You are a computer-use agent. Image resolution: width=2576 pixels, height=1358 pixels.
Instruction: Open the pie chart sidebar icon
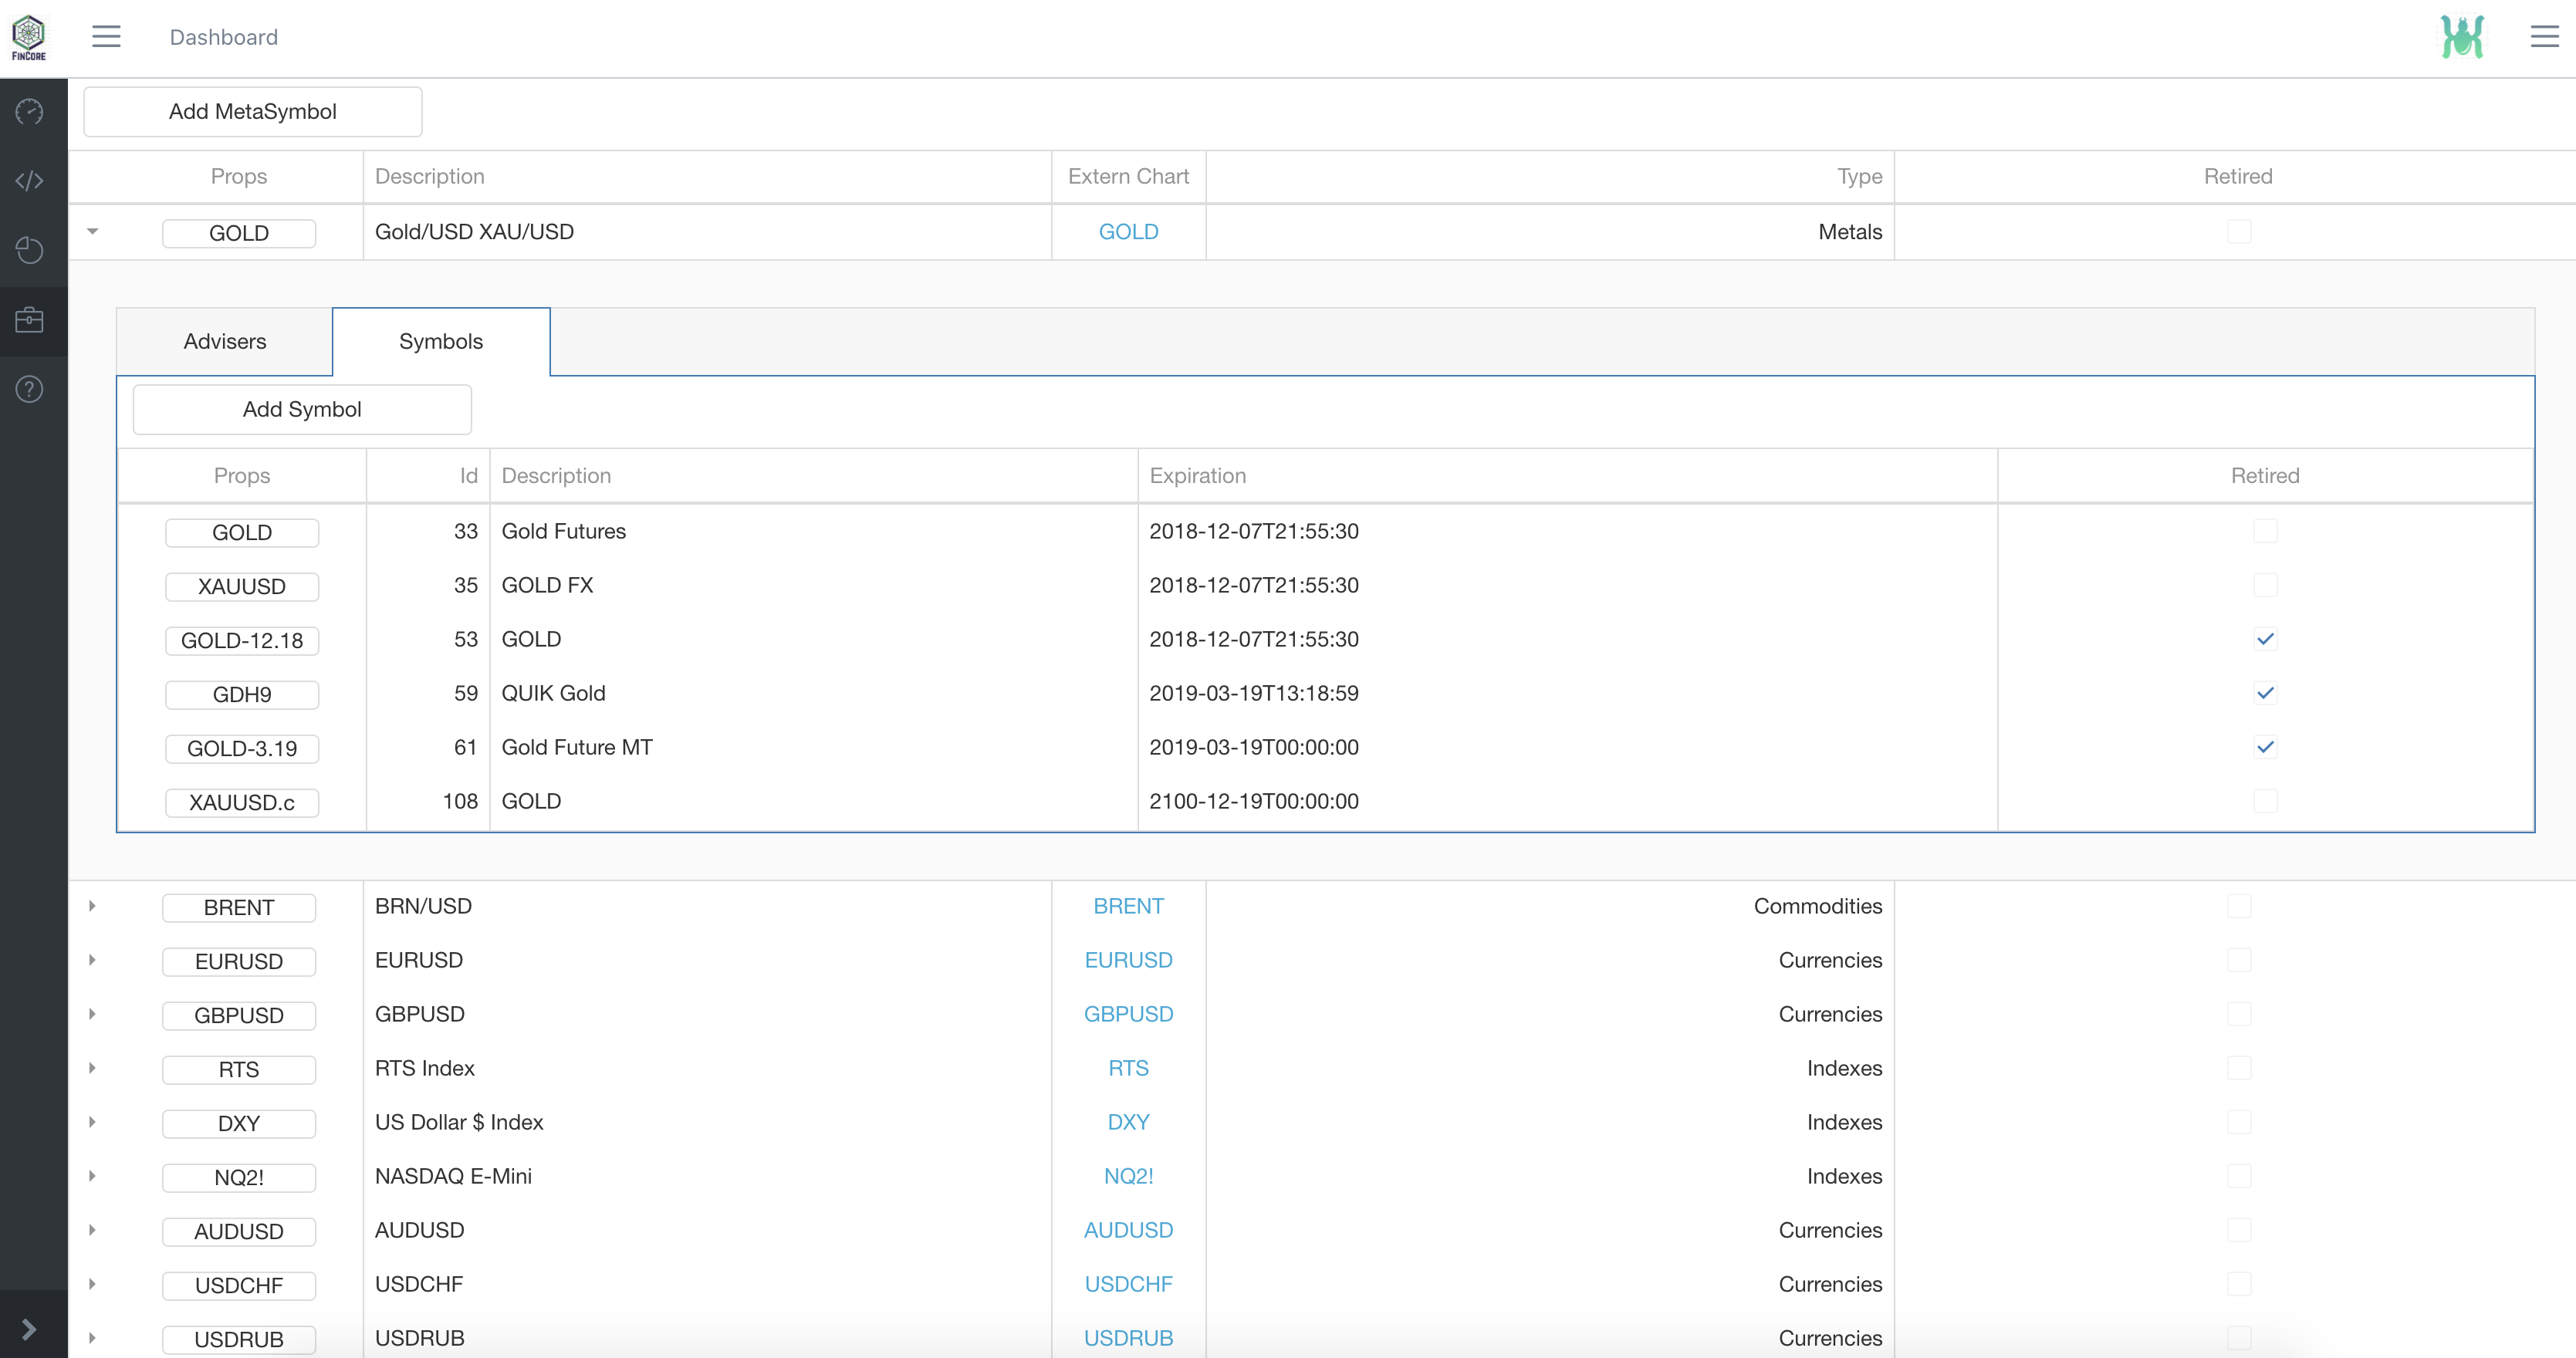pyautogui.click(x=30, y=250)
